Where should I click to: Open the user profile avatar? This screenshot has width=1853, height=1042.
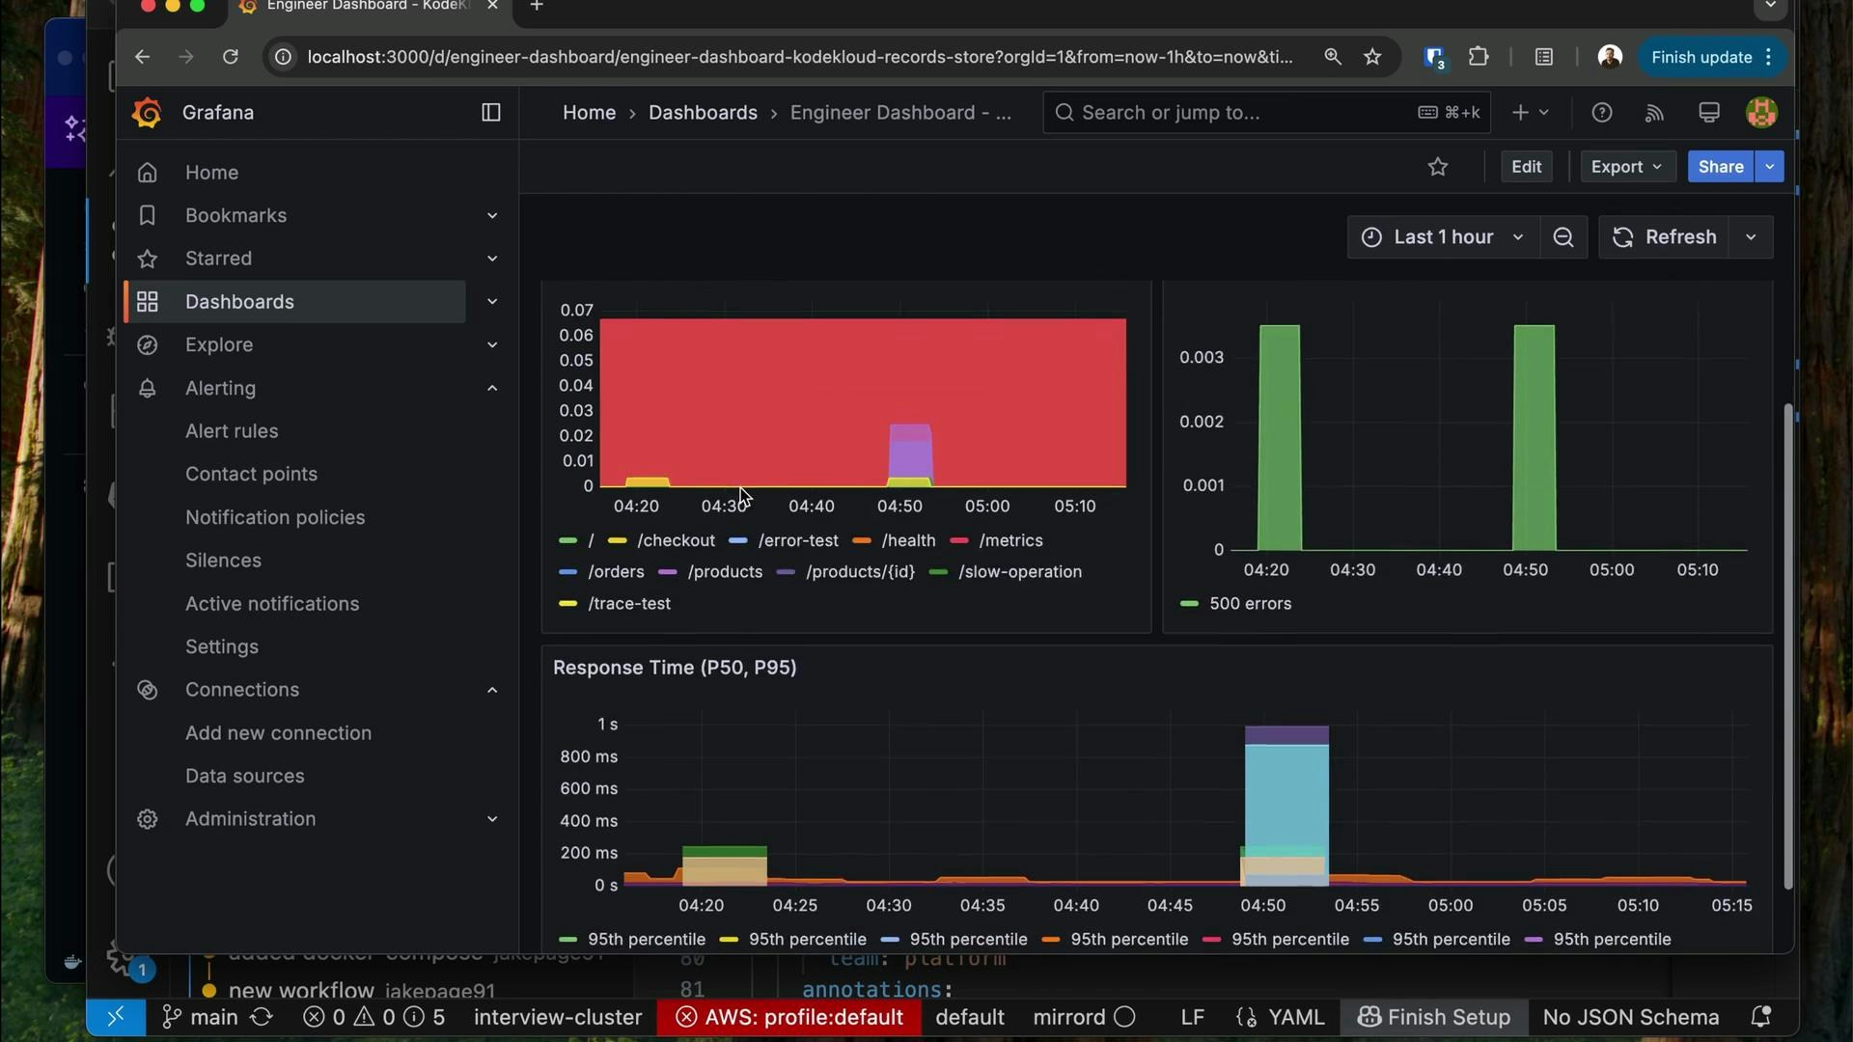click(1761, 112)
